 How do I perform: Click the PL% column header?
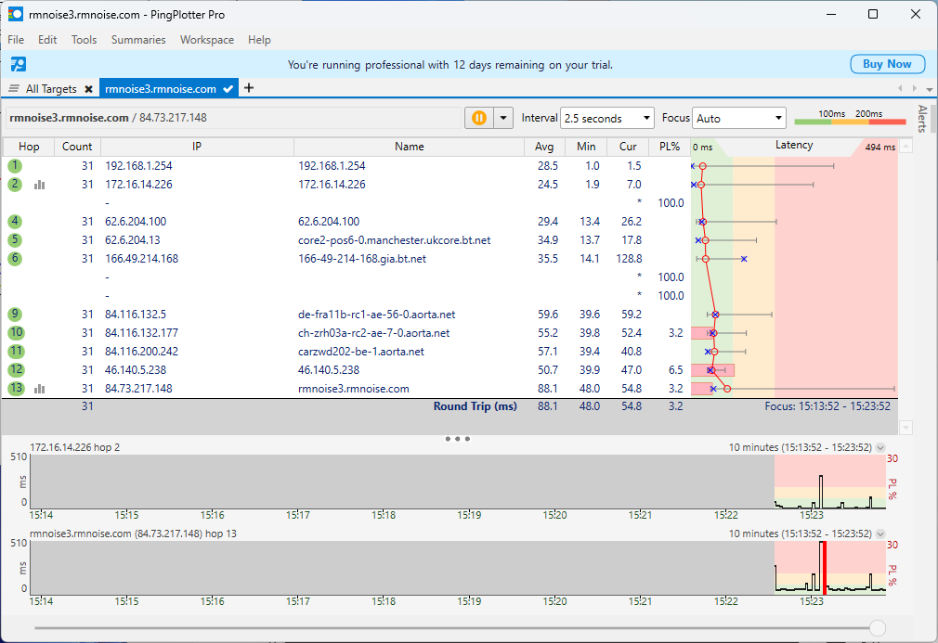pos(670,147)
